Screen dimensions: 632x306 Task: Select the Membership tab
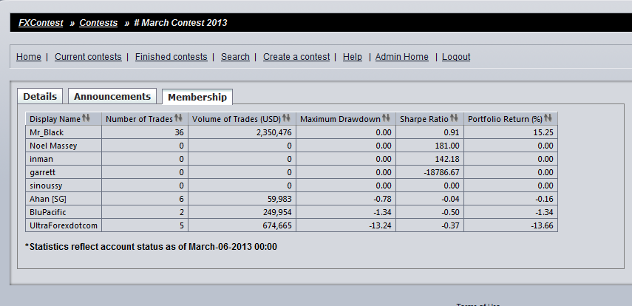[x=197, y=97]
